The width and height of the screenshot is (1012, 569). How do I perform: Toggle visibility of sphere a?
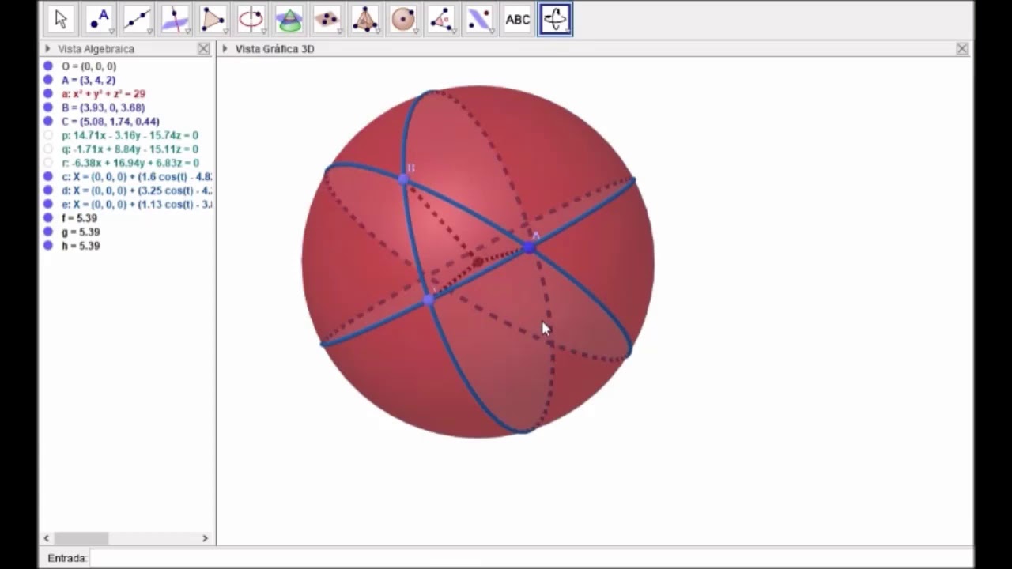coord(48,94)
